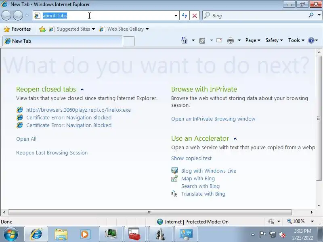Open the Tools menu
This screenshot has height=242, width=323.
296,40
